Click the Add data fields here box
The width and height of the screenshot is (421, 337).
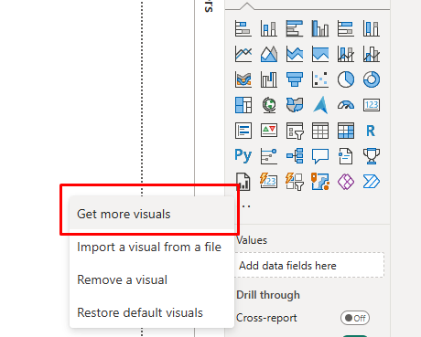[x=309, y=265]
